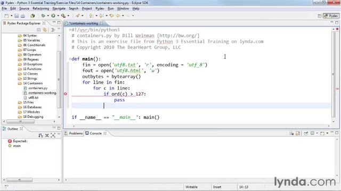Toggle Link with Editor in Package Explorer
341x191 pixels.
[45, 30]
